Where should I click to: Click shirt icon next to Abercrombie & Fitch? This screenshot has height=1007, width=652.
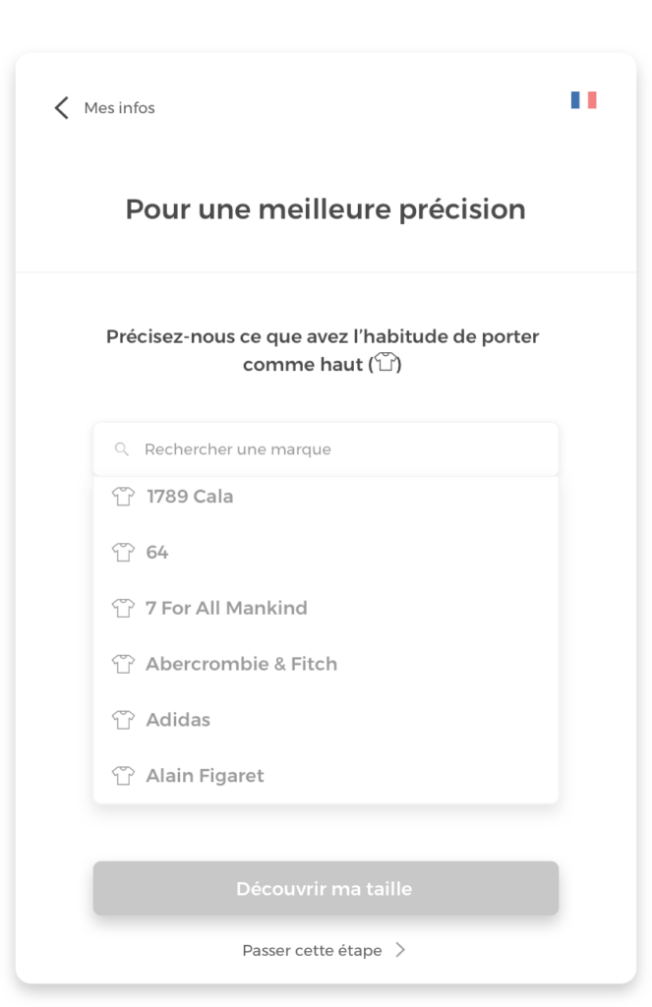[x=123, y=665]
